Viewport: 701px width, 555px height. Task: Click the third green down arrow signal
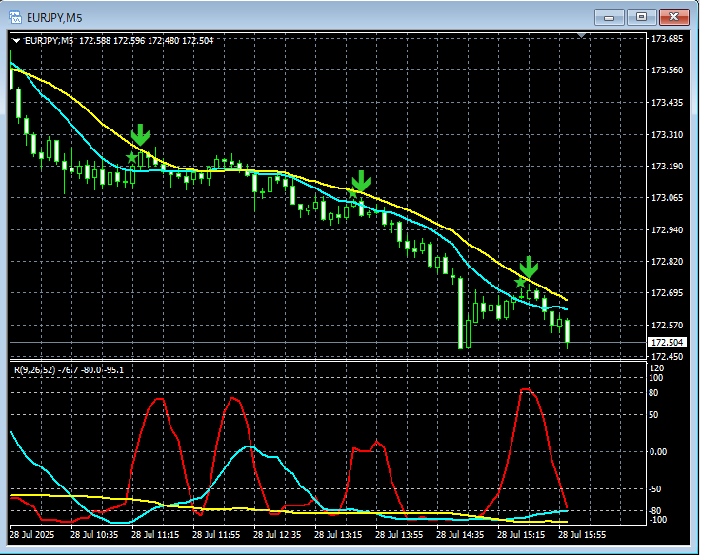(529, 267)
